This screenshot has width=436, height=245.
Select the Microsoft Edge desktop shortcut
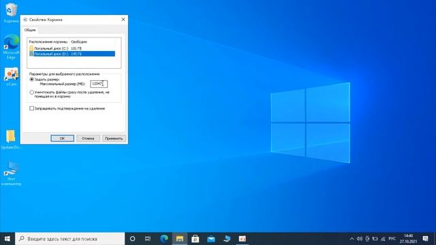pyautogui.click(x=11, y=47)
